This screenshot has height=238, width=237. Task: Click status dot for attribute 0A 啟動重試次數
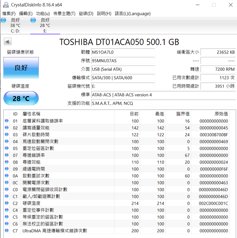coord(7,175)
